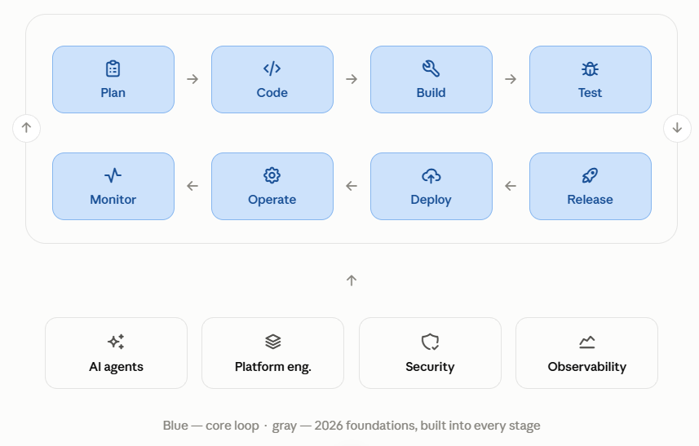Click the circular down arrow beside the loop
This screenshot has height=446, width=699.
[x=677, y=128]
